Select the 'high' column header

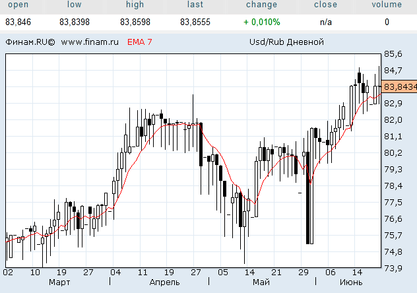click(135, 5)
